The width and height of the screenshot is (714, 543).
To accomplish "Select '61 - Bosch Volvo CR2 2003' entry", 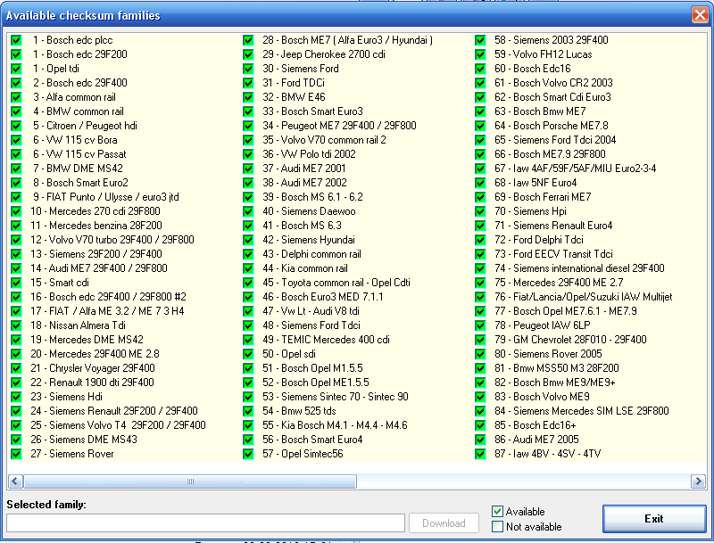I will [x=553, y=83].
